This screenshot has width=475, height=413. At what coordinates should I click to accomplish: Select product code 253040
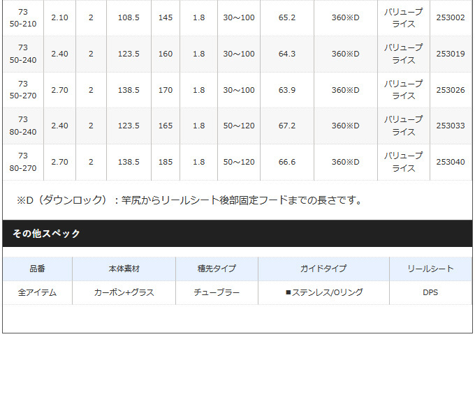451,162
